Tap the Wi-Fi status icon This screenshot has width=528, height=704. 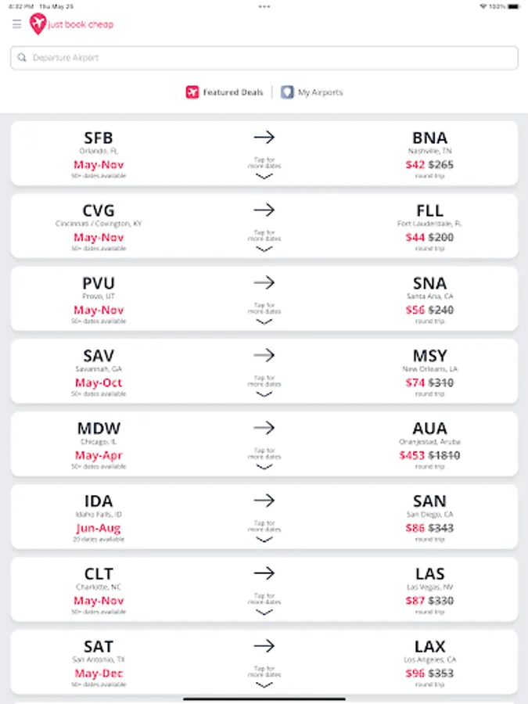click(x=483, y=5)
